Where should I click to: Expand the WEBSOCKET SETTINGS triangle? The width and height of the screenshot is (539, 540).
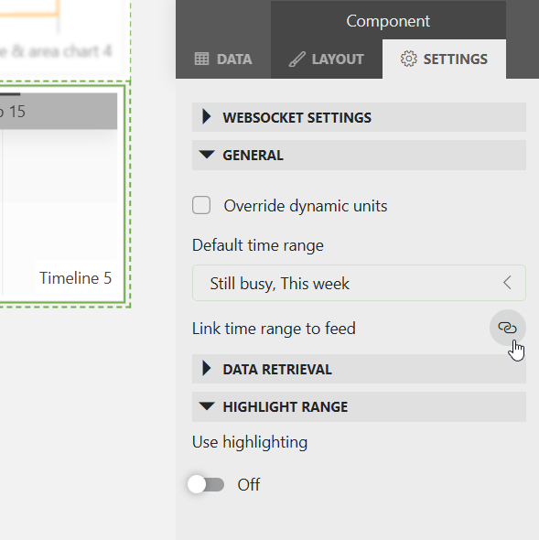(x=206, y=117)
